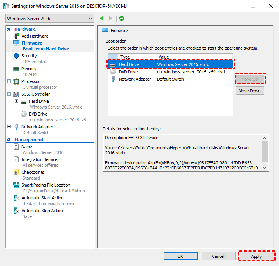
Task: Expand the Network Adapter tree node
Action: (x=9, y=127)
